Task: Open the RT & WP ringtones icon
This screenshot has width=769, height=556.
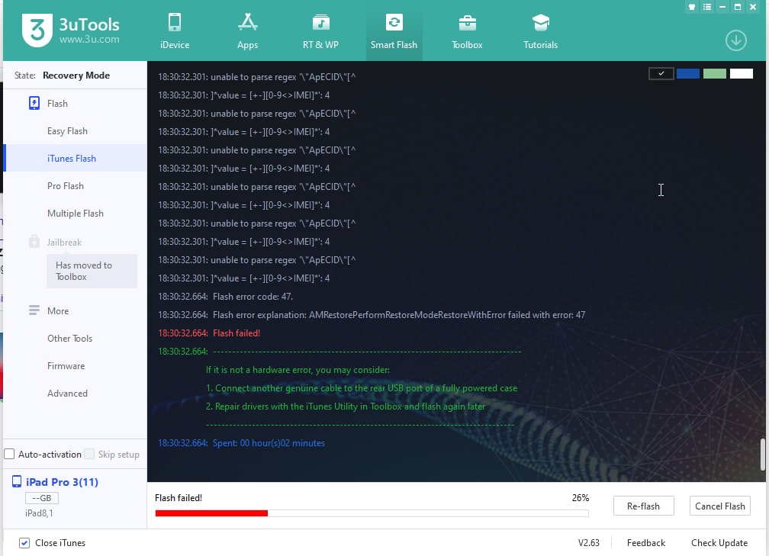Action: pos(320,23)
